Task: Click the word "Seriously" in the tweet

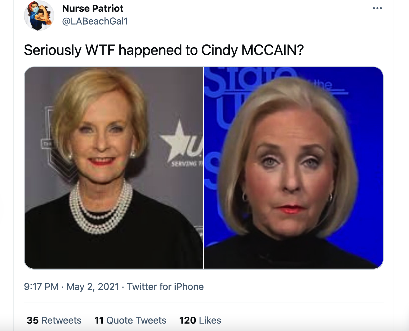Action: click(52, 50)
